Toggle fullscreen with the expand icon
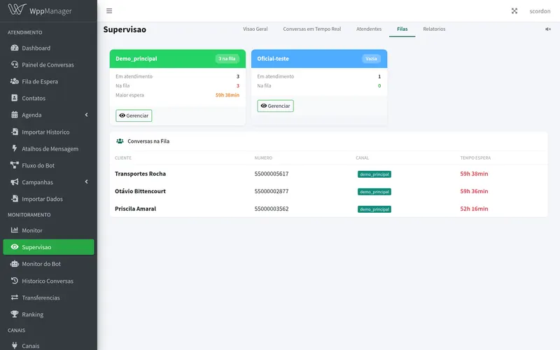The width and height of the screenshot is (560, 350). [514, 11]
